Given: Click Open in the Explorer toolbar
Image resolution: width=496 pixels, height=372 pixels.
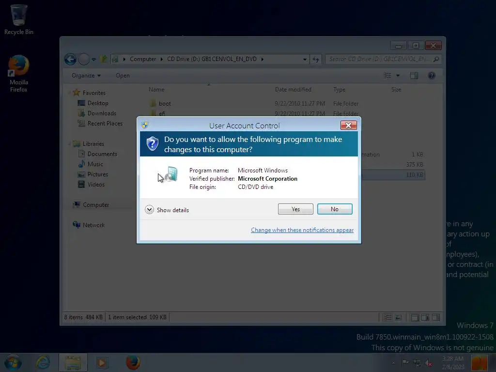Looking at the screenshot, I should (x=123, y=76).
